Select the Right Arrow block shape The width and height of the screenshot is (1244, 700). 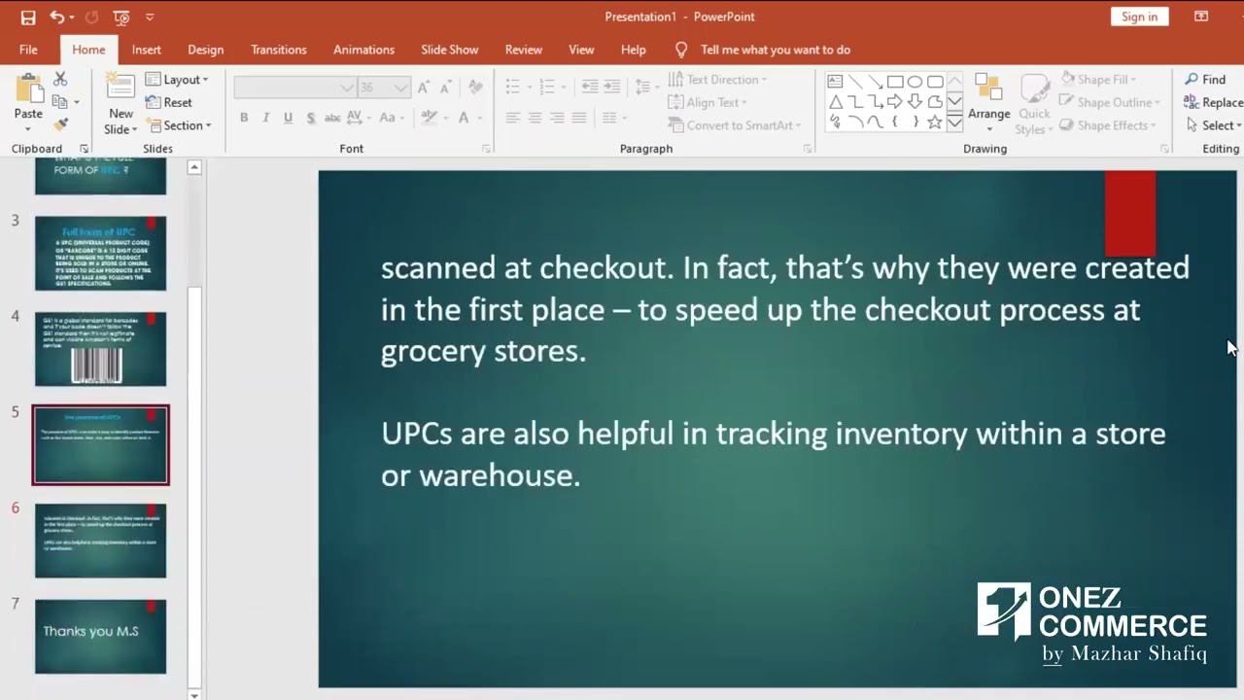[895, 102]
